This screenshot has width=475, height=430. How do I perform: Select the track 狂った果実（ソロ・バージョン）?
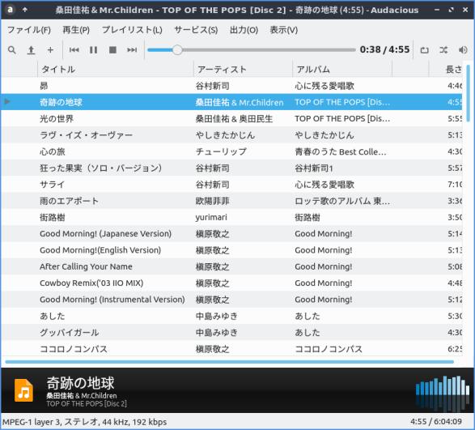pyautogui.click(x=100, y=168)
